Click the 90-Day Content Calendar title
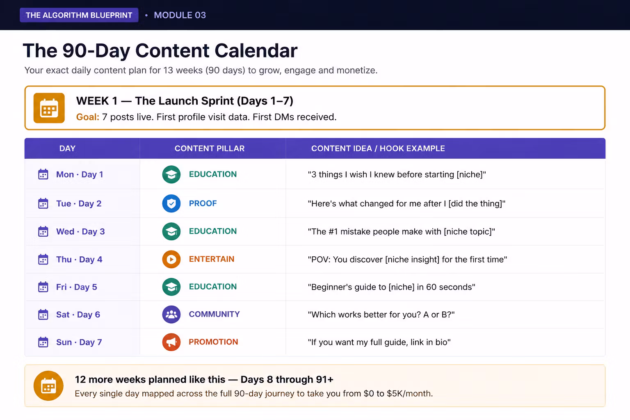Viewport: 630px width, 420px height. coord(160,51)
